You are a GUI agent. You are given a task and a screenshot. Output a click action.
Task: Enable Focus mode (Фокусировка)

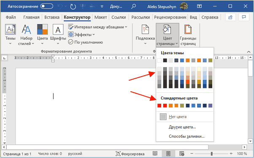(130, 154)
